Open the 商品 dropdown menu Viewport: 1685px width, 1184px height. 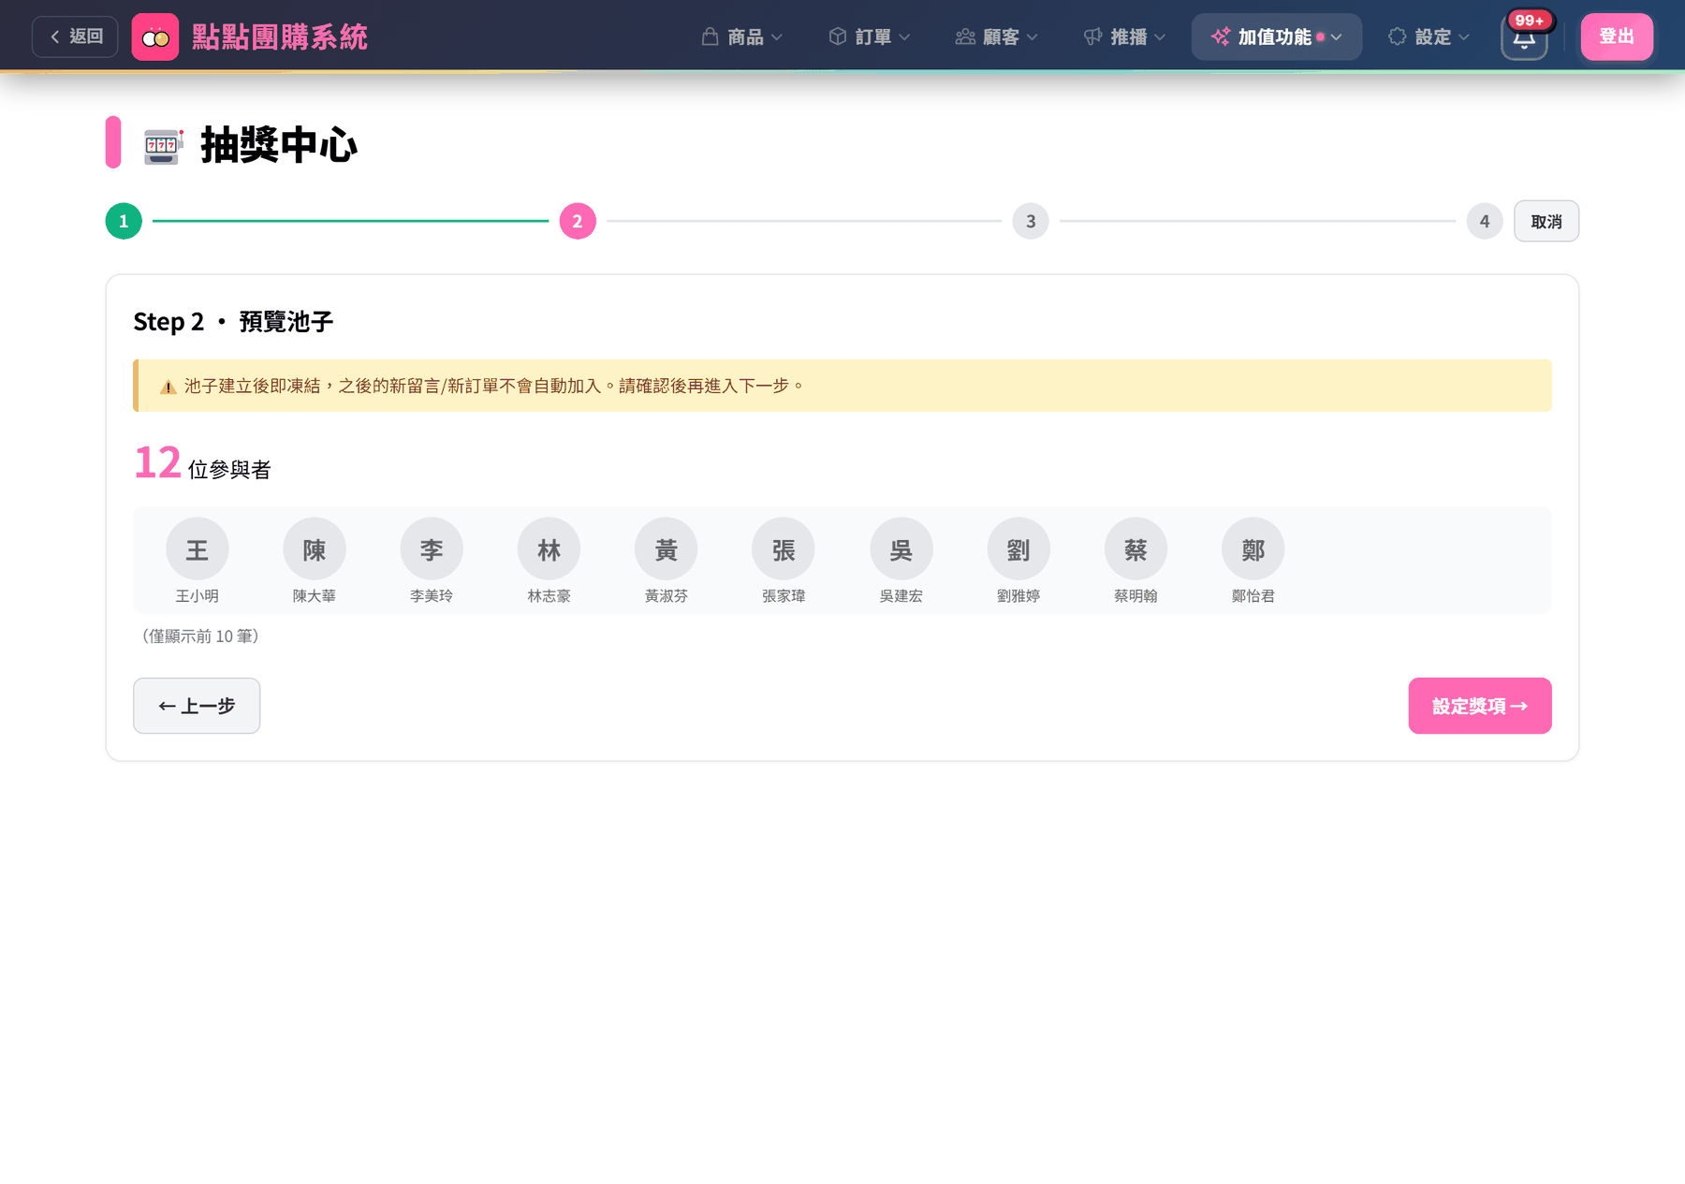tap(742, 37)
